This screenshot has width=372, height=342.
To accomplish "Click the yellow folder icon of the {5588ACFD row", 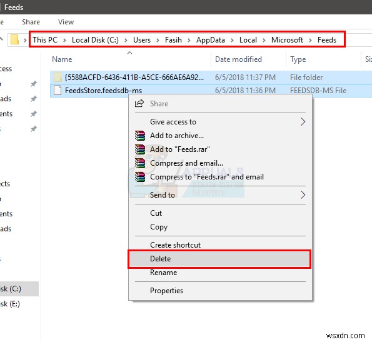I will [x=58, y=77].
